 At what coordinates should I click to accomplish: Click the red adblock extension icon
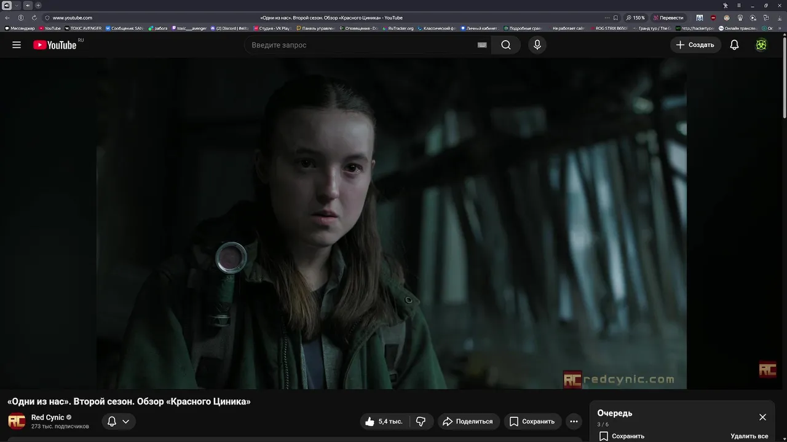coord(713,18)
